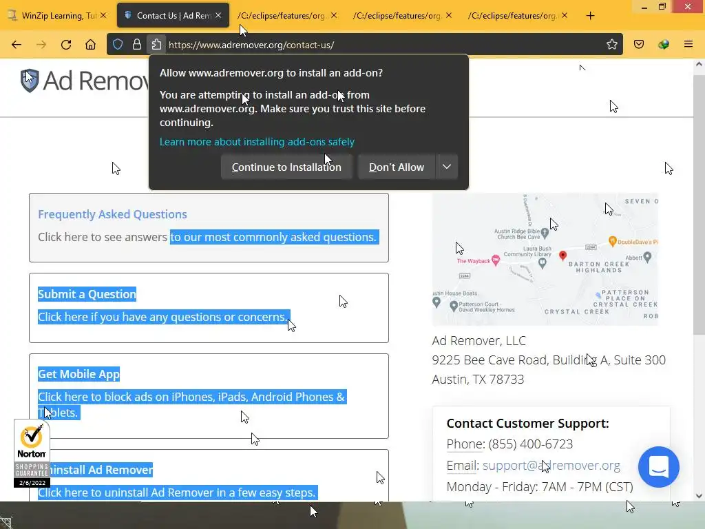Click Continue to Installation button
The image size is (705, 529).
286,167
